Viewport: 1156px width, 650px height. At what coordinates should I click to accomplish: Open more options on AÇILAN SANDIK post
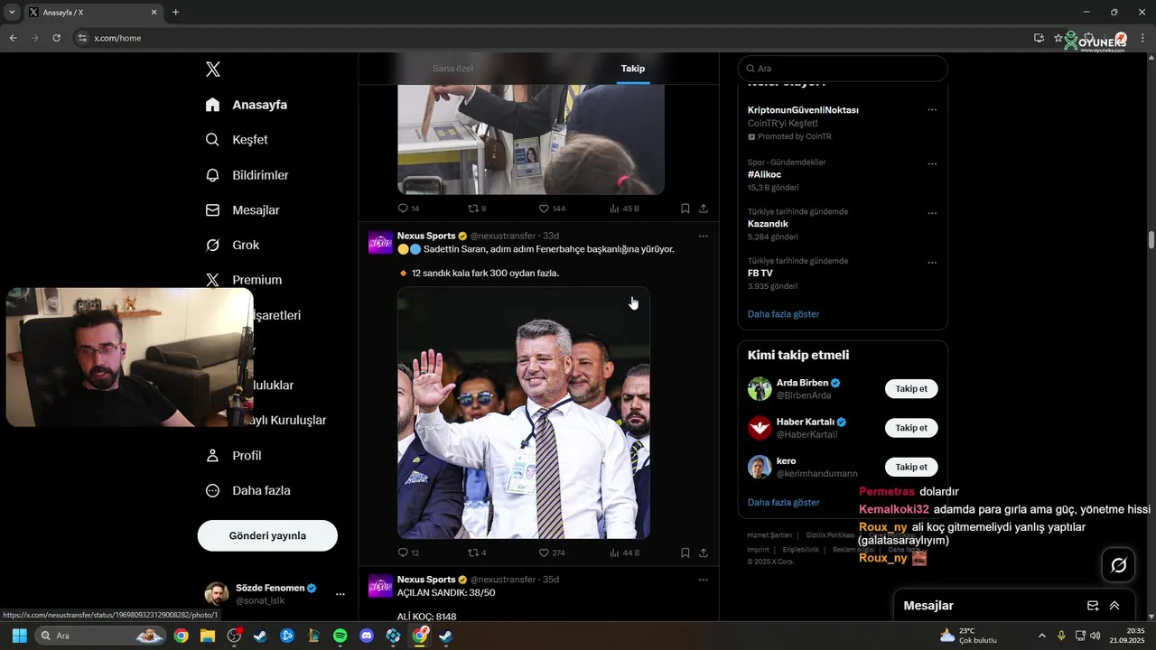point(704,580)
